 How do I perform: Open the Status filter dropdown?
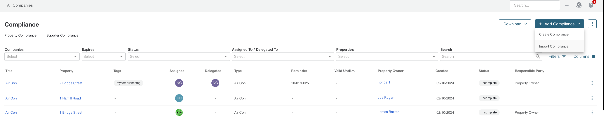[178, 57]
